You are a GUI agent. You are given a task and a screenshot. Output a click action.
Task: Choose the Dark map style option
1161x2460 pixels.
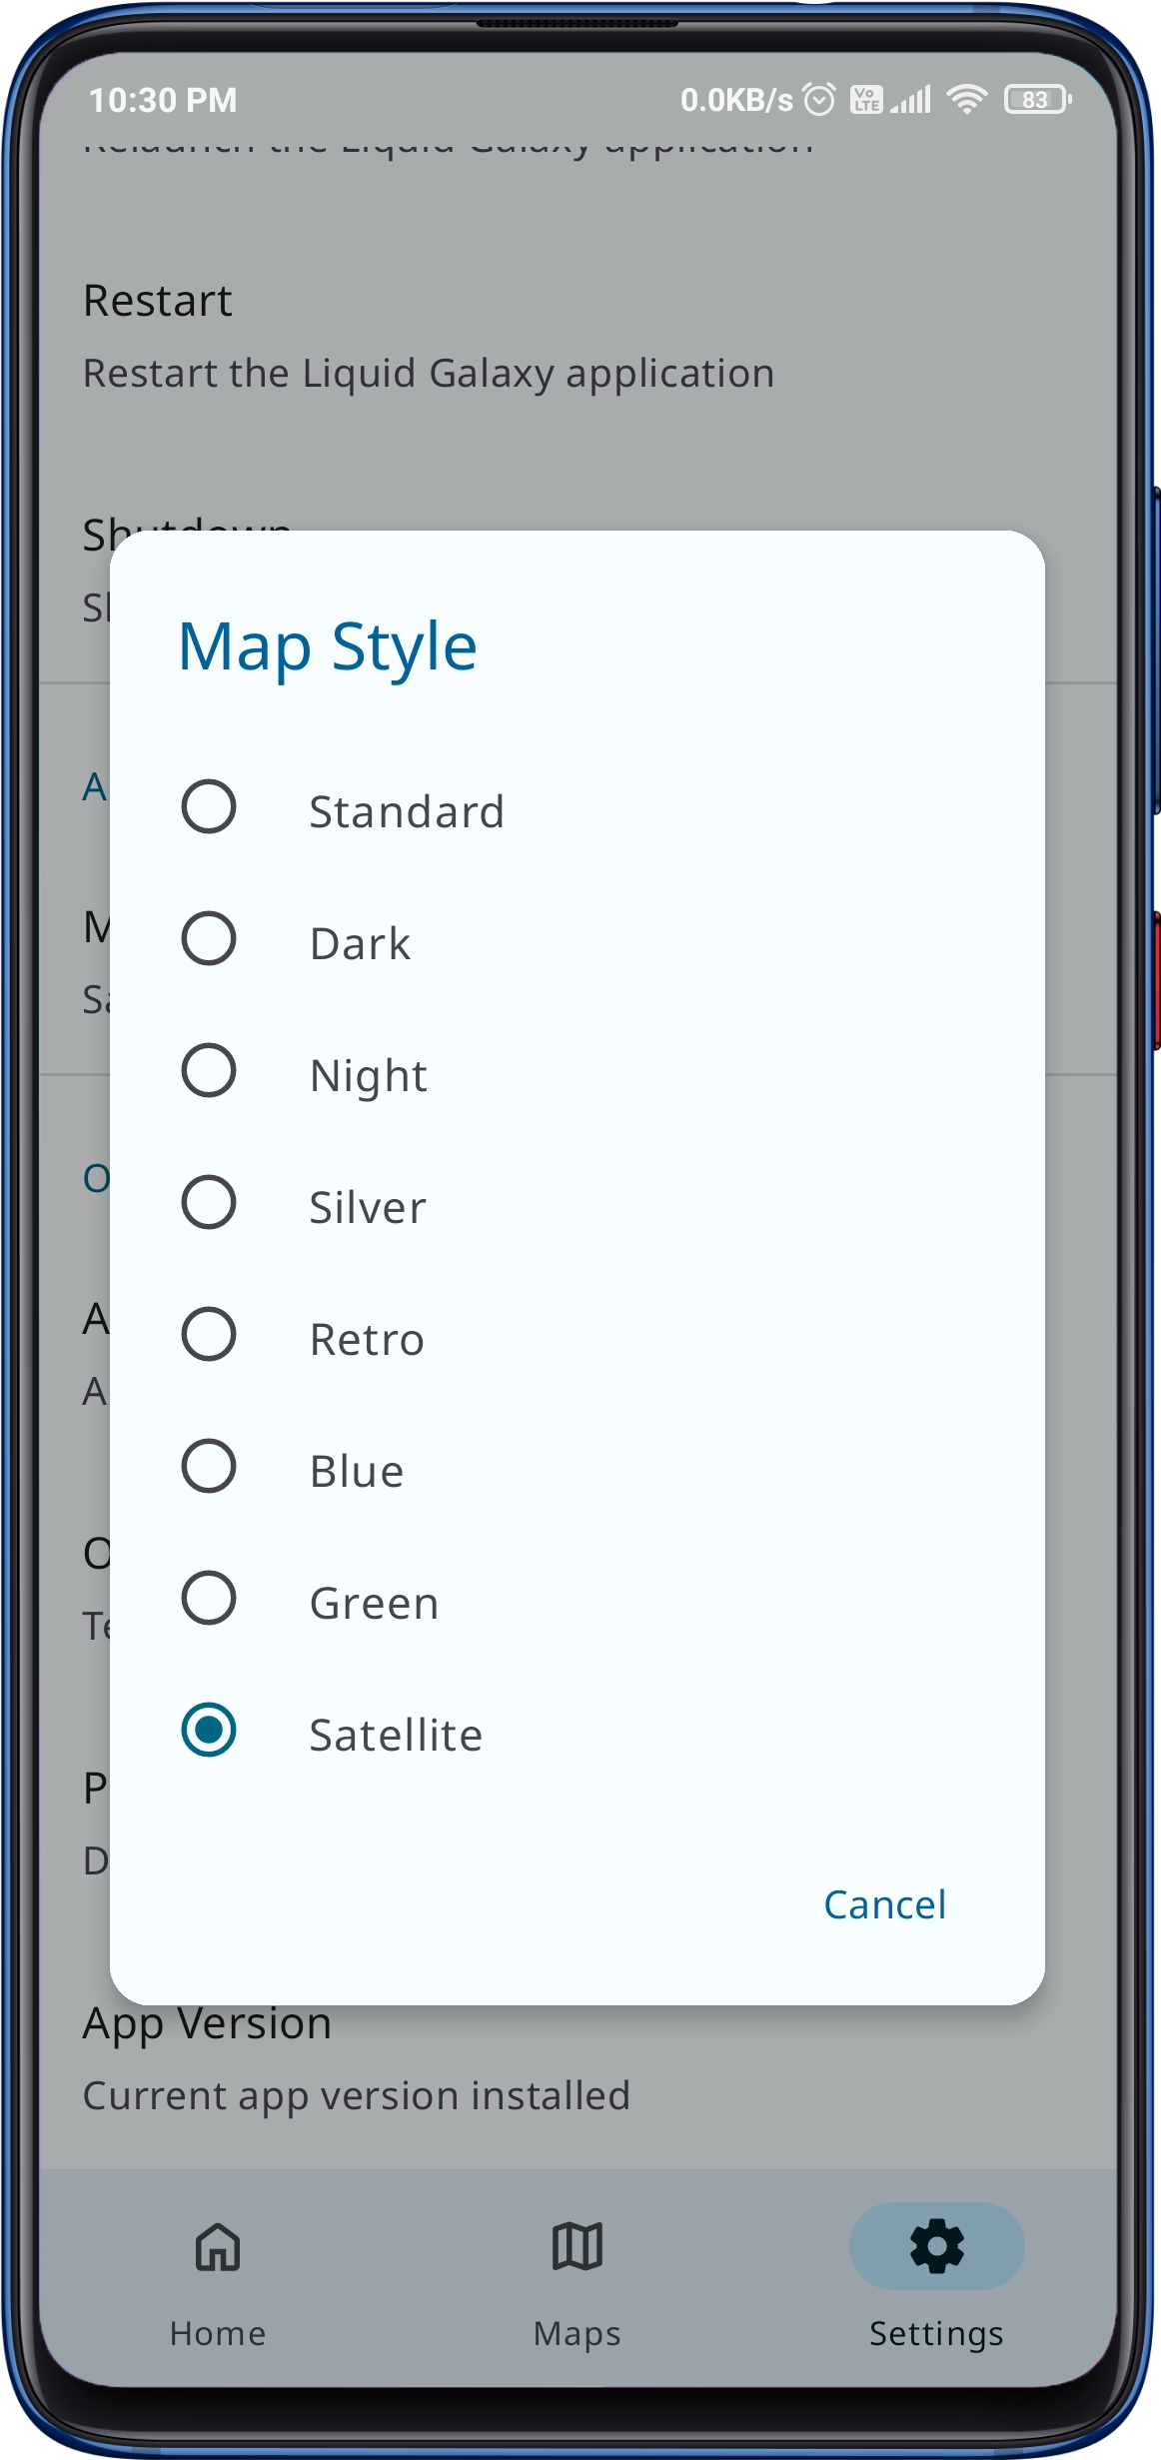click(x=209, y=939)
